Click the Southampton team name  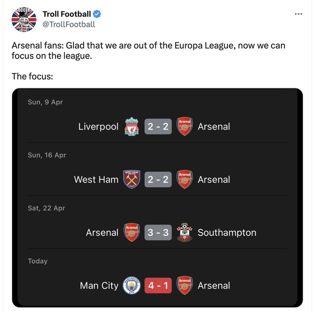pos(227,232)
